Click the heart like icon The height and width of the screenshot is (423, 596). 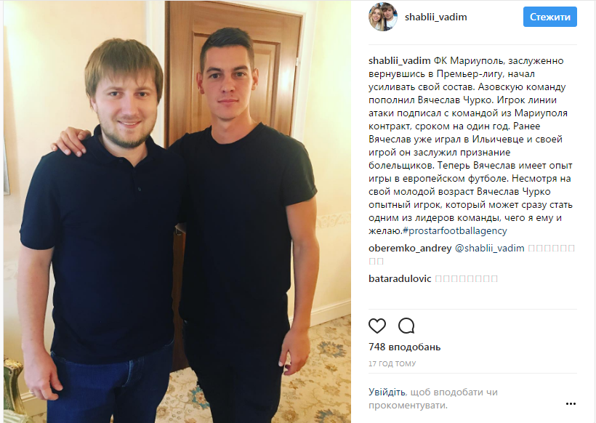(377, 326)
